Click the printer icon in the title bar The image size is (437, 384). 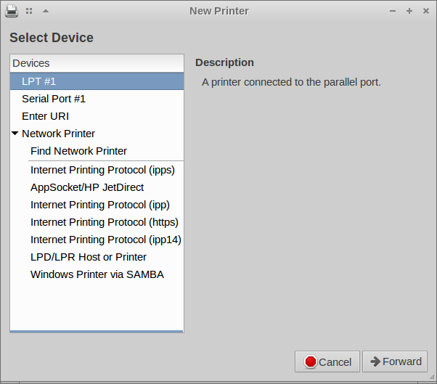coord(12,11)
